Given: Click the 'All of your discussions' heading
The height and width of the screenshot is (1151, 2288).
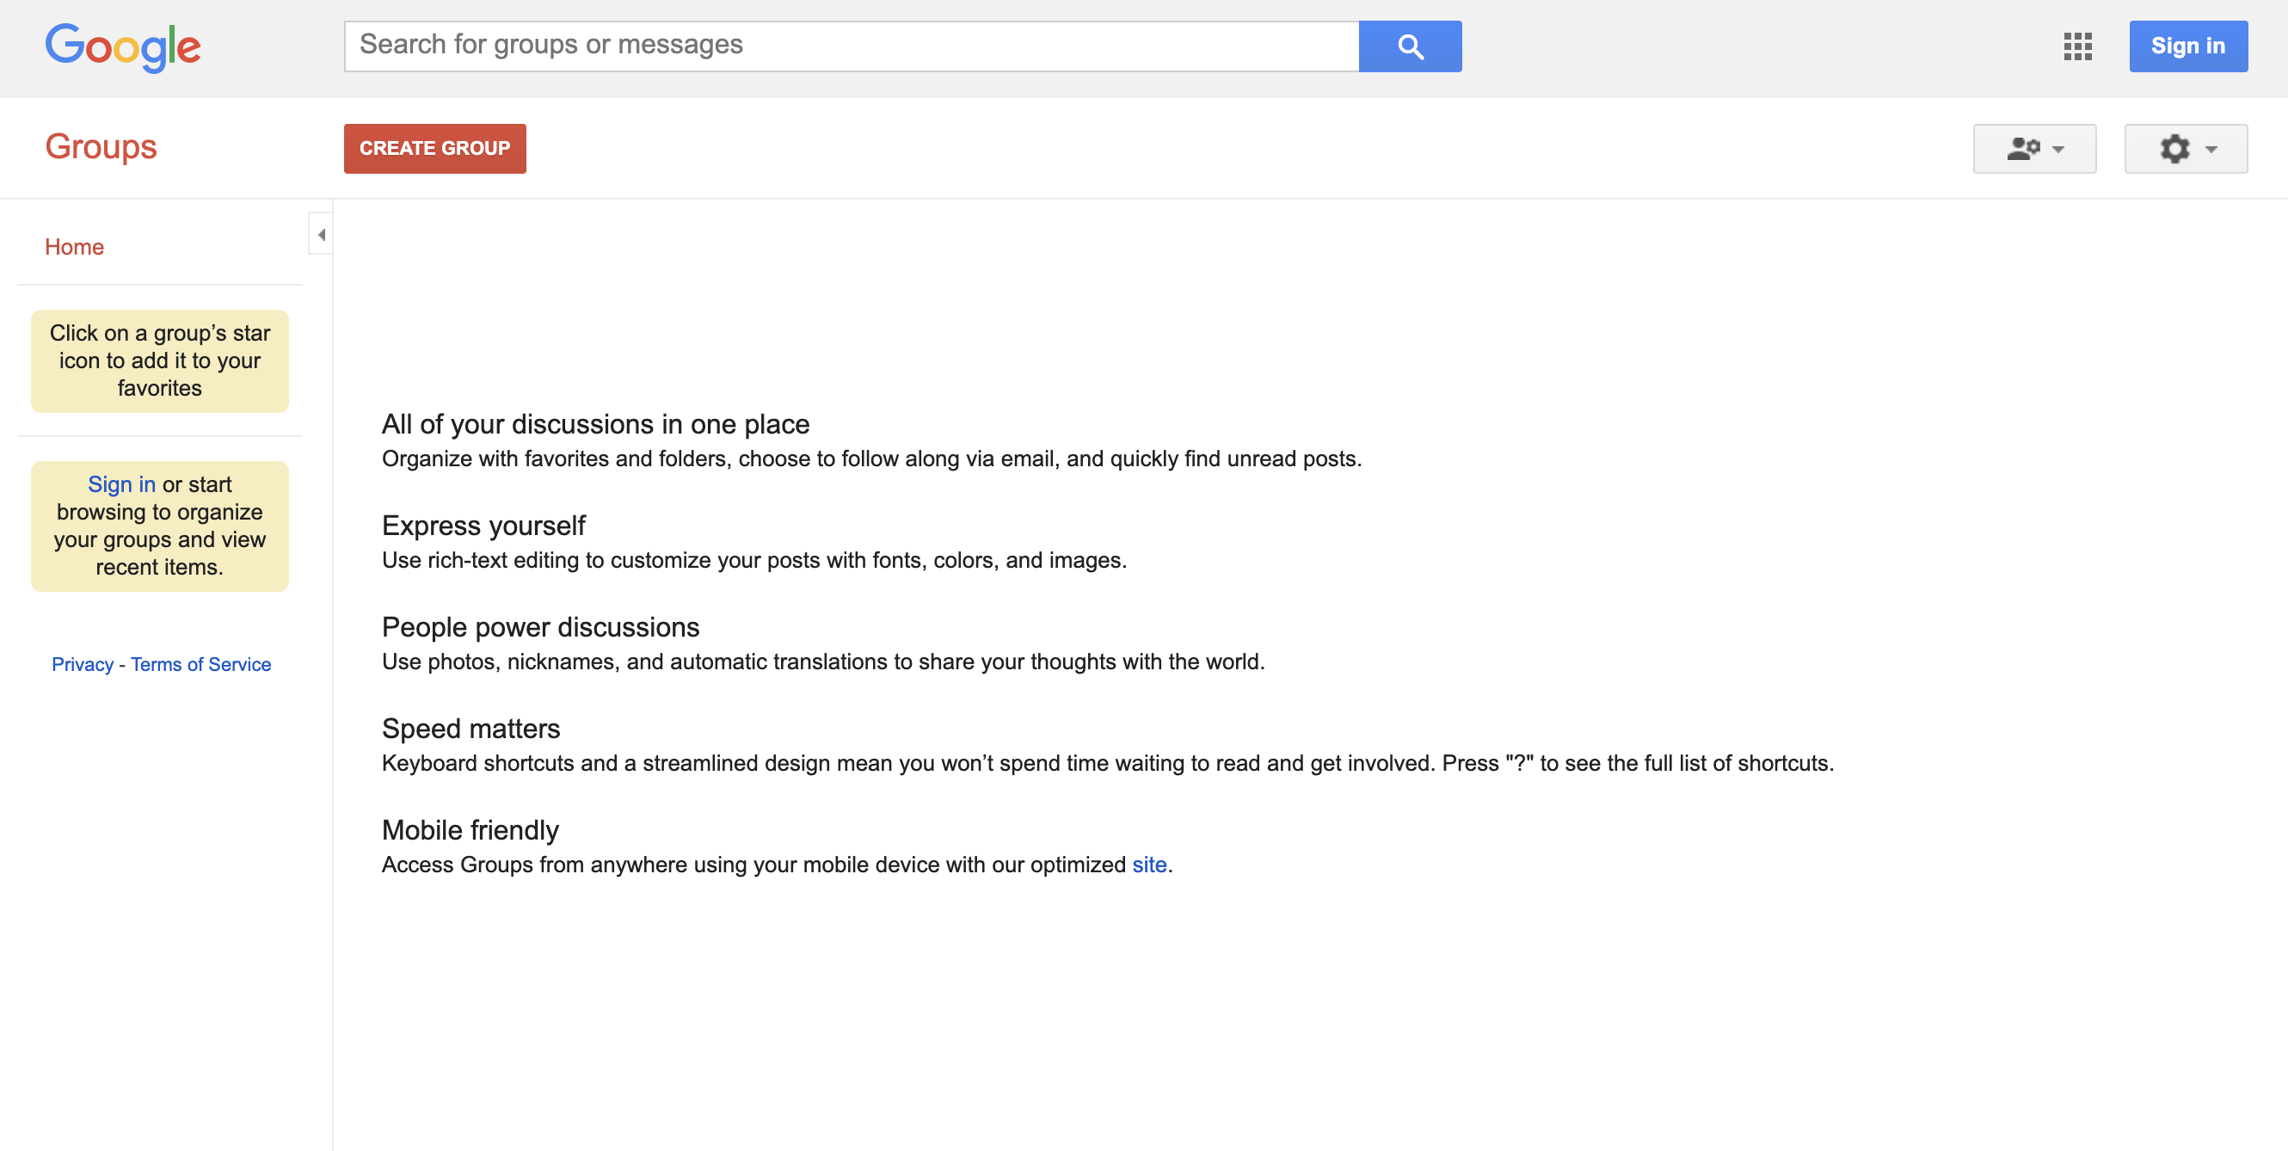Looking at the screenshot, I should [595, 424].
